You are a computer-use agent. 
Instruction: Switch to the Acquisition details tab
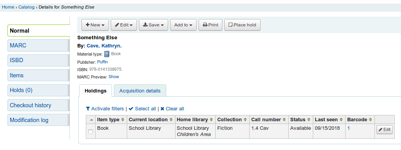click(x=140, y=91)
